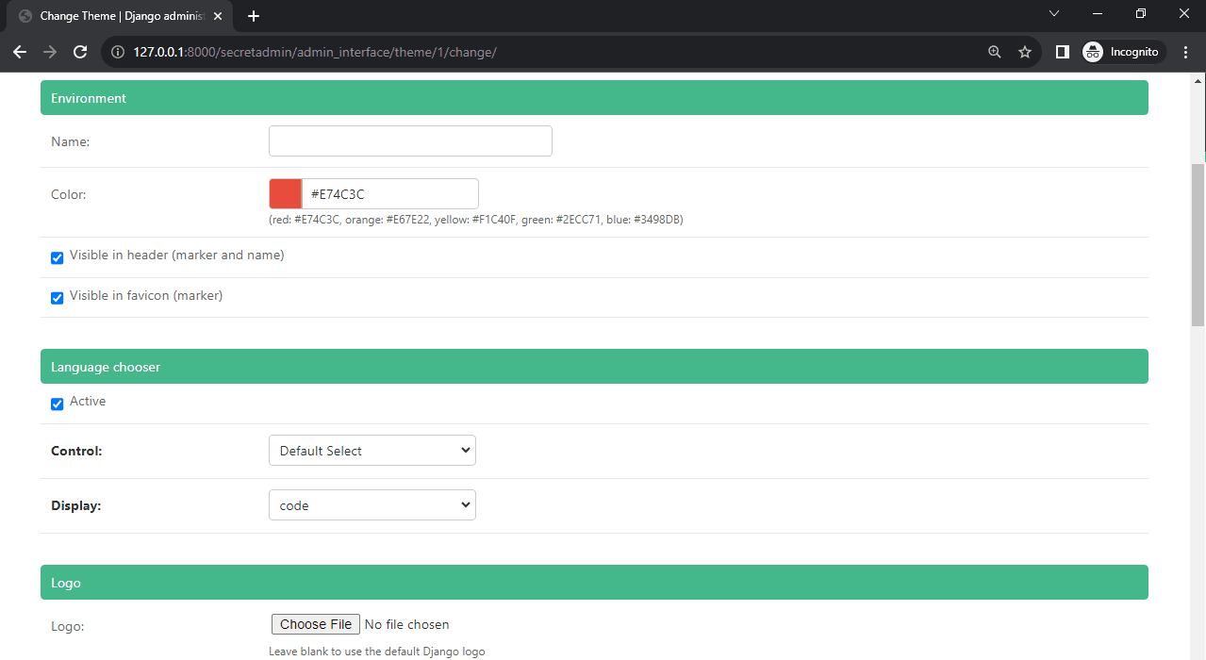
Task: Open the zoom magnifier in address bar
Action: coord(995,52)
